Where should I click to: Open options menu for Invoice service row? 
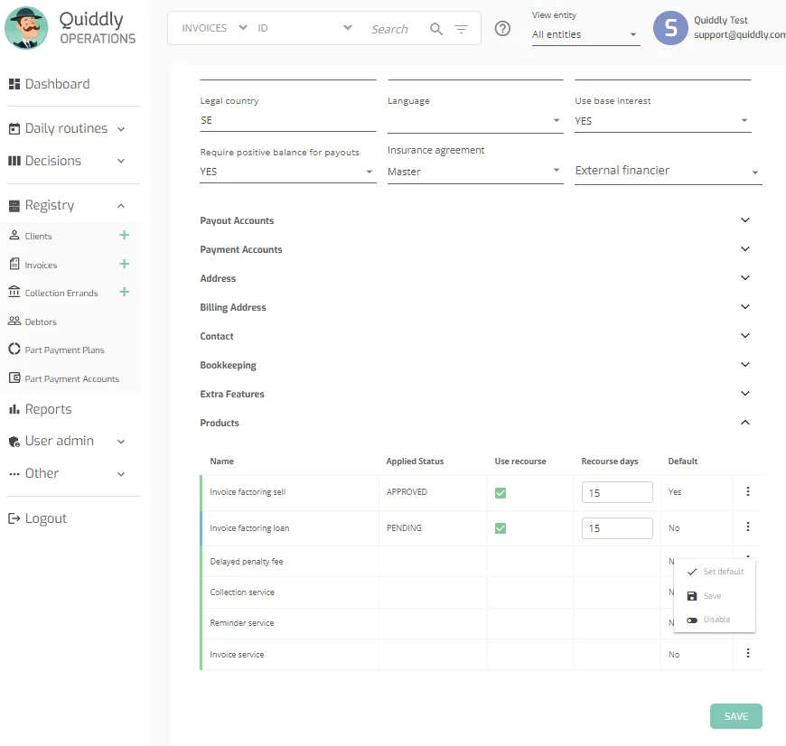747,653
